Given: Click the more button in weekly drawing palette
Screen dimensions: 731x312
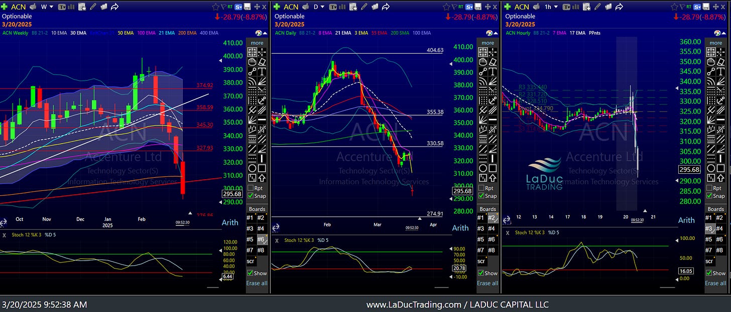Looking at the screenshot, I should tap(257, 43).
